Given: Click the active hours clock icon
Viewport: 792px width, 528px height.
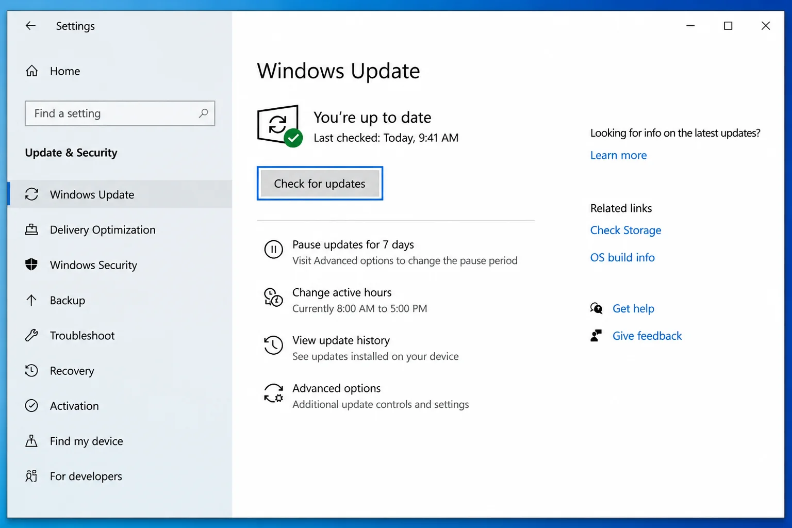Looking at the screenshot, I should coord(273,298).
